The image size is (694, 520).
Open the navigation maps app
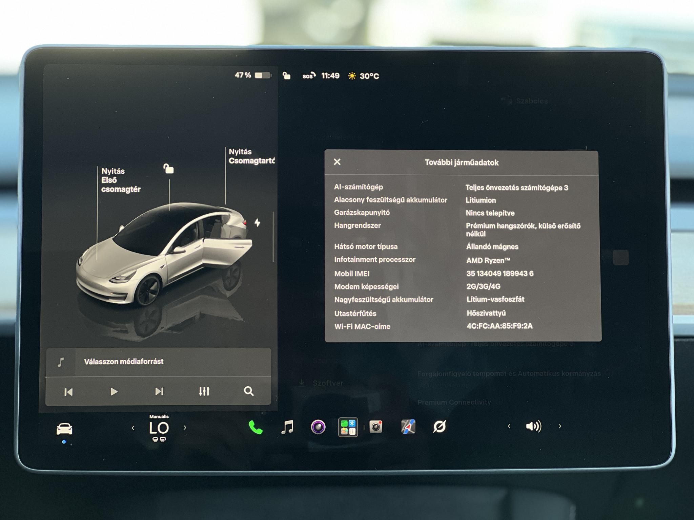(408, 427)
